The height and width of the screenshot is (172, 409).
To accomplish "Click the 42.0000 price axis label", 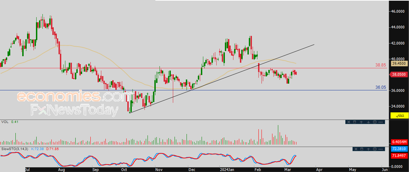I will tap(398, 43).
